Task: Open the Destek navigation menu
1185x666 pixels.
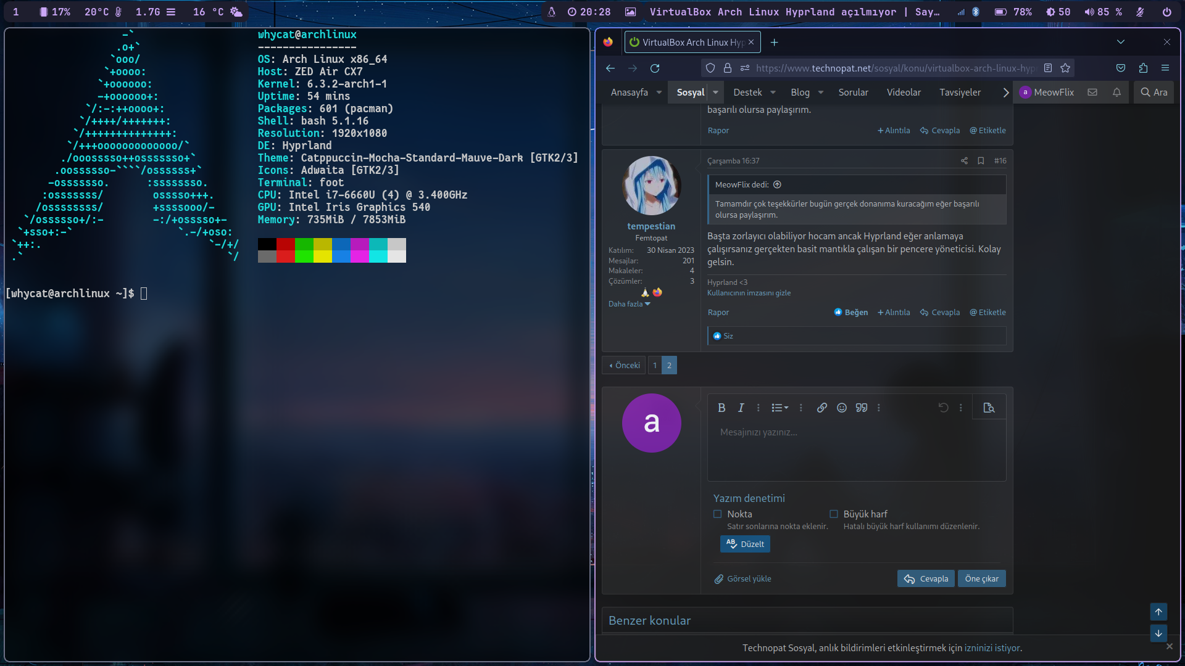Action: [747, 92]
